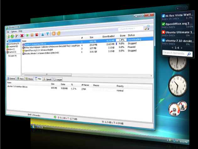Viewport: 198px width, 149px height.
Task: Click the Priority column header in Files pane
Action: 120,86
